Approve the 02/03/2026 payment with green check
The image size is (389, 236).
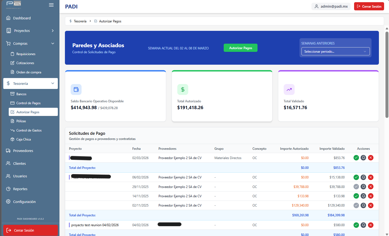coord(356,158)
